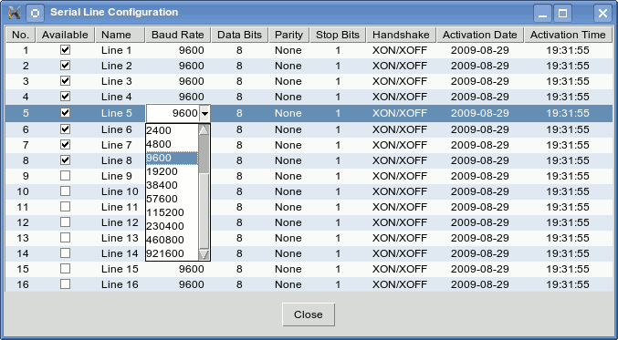Sort by the Parity column header
This screenshot has width=618, height=340.
click(288, 35)
